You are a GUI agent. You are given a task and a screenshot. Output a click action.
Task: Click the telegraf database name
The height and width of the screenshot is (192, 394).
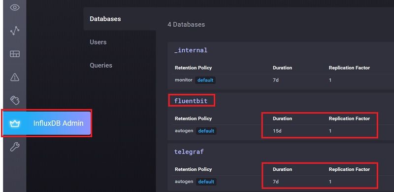(189, 152)
